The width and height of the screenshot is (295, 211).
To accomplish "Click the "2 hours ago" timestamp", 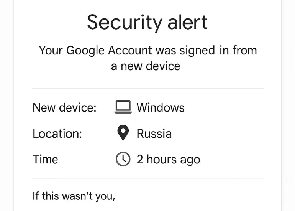I will pyautogui.click(x=168, y=159).
